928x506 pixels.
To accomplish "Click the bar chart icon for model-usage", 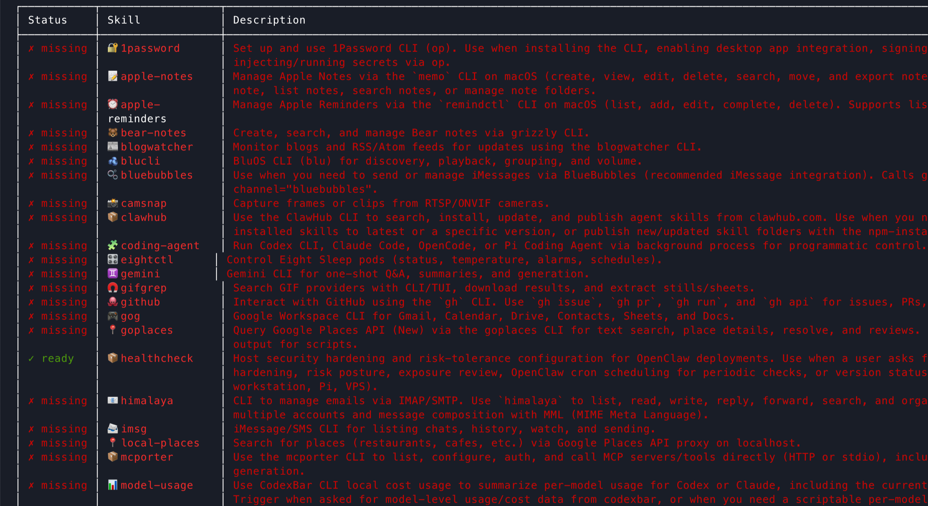I will 113,485.
